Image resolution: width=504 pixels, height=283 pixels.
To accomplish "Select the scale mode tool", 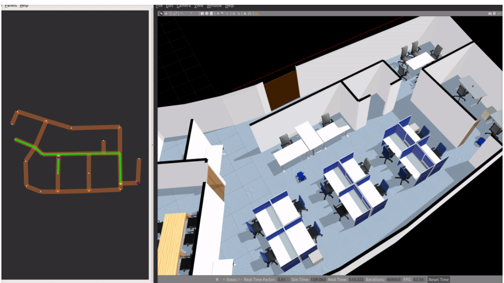I will click(x=175, y=13).
